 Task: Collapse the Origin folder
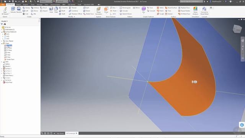(x=2, y=43)
